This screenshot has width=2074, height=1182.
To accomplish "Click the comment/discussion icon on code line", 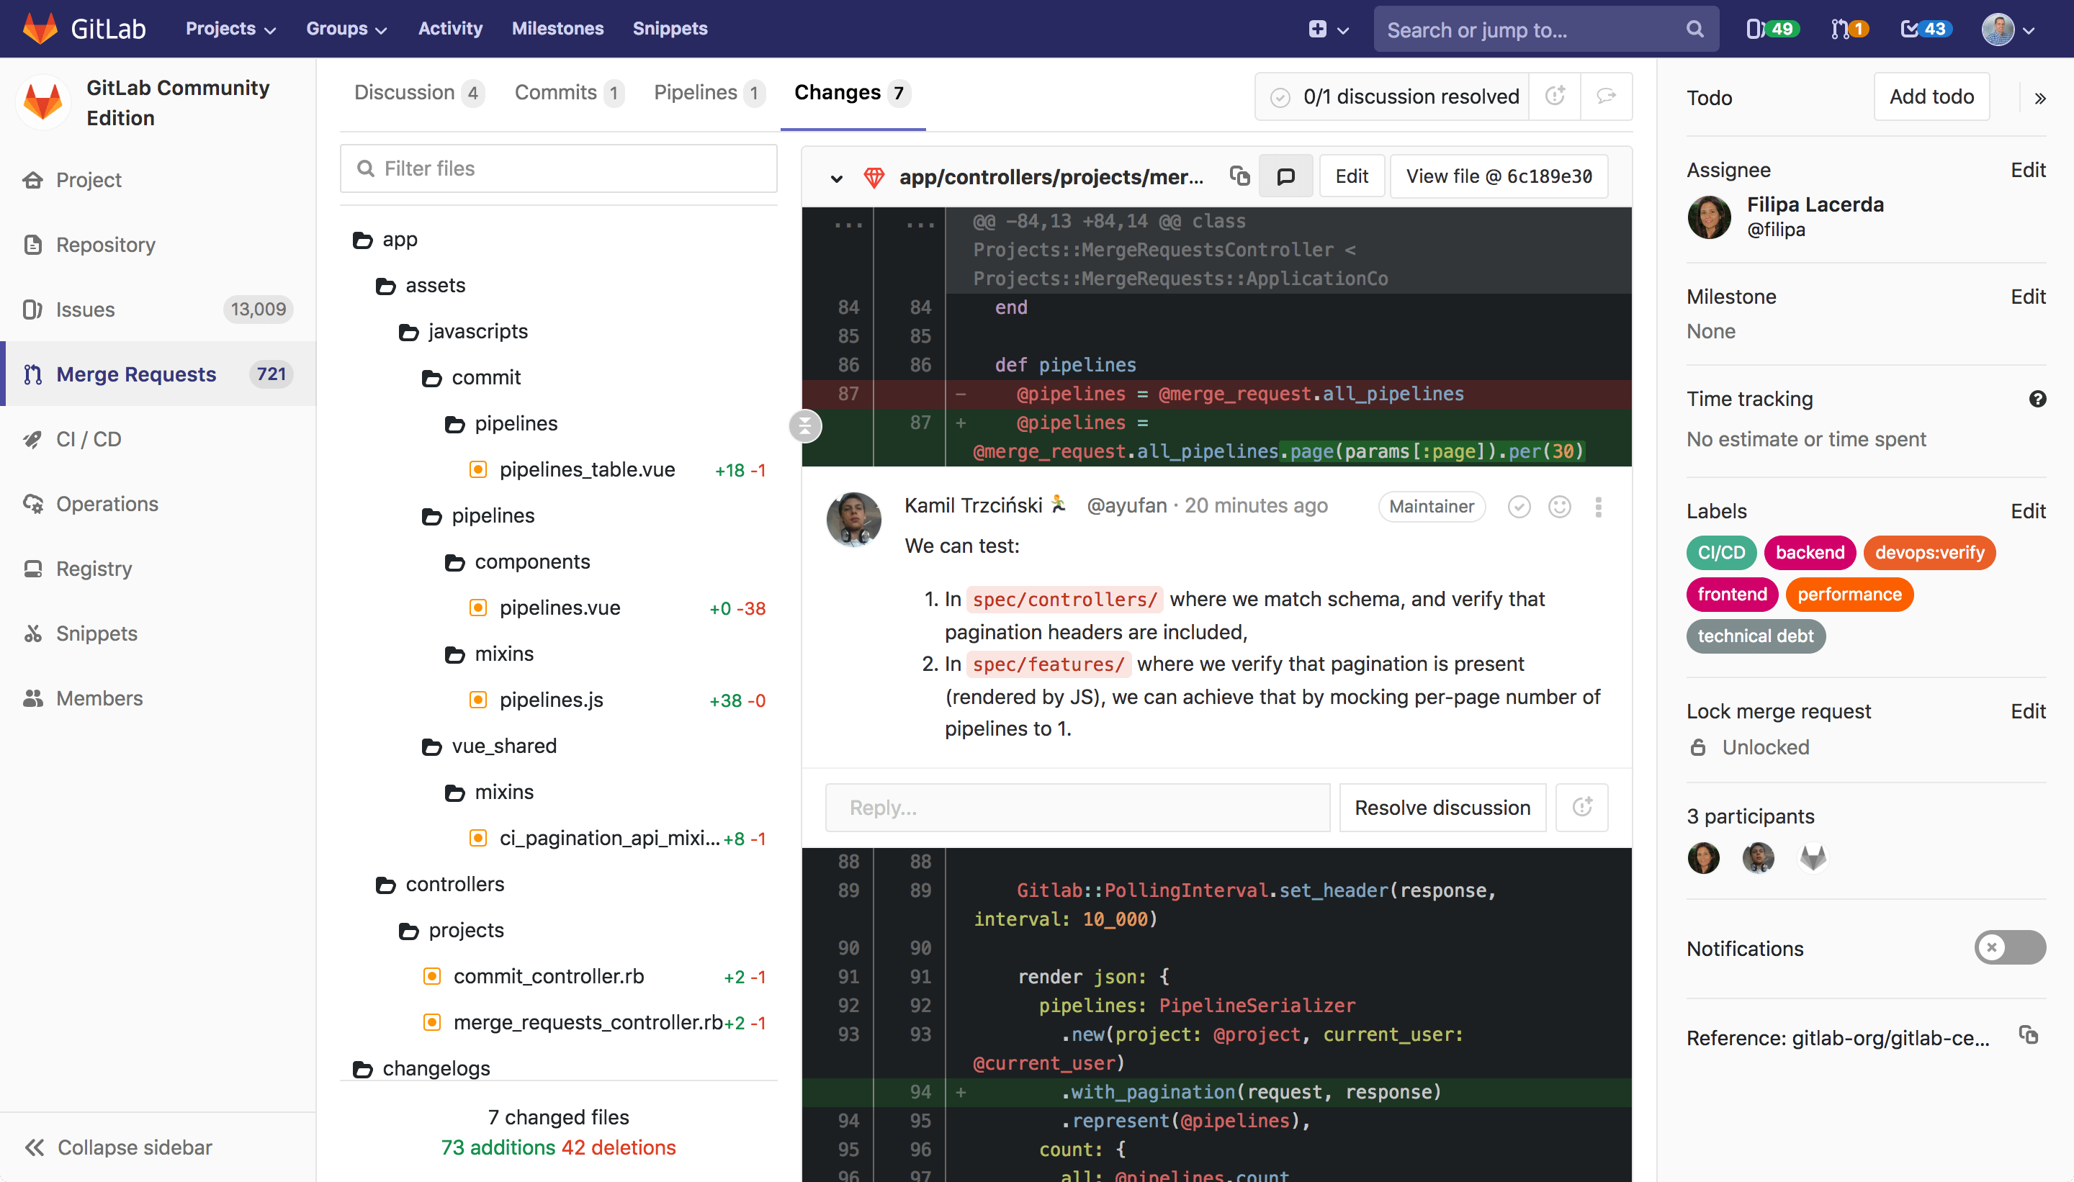I will (x=1283, y=175).
